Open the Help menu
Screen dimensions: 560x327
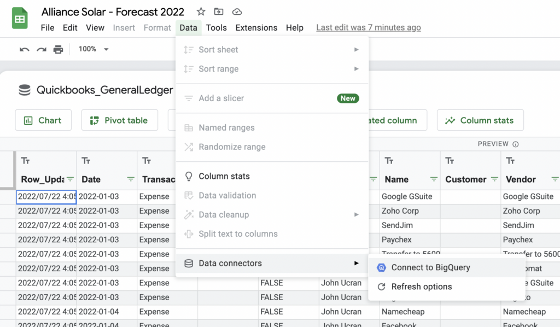click(x=295, y=28)
